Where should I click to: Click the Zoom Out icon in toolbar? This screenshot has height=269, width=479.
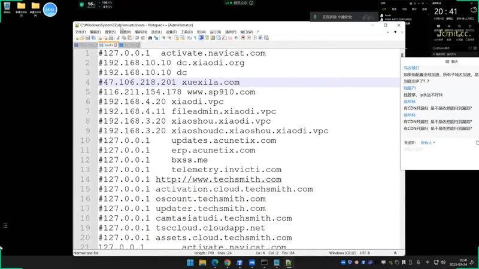(169, 38)
